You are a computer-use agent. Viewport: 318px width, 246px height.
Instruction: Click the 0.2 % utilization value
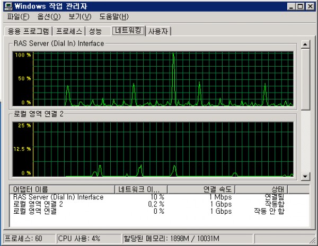(156, 204)
